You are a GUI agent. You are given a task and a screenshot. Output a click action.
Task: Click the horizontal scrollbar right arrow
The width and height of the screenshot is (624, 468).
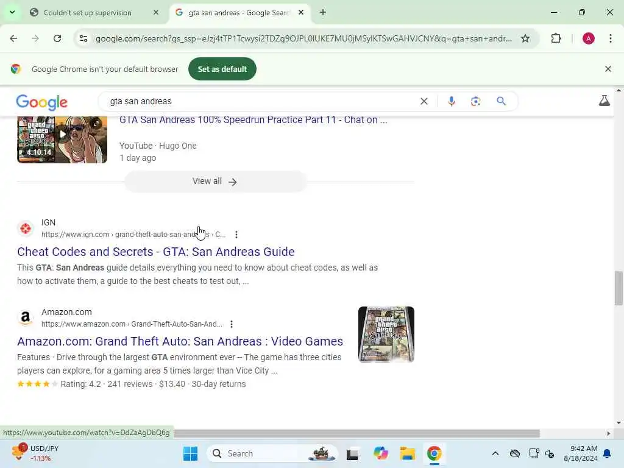click(x=608, y=433)
